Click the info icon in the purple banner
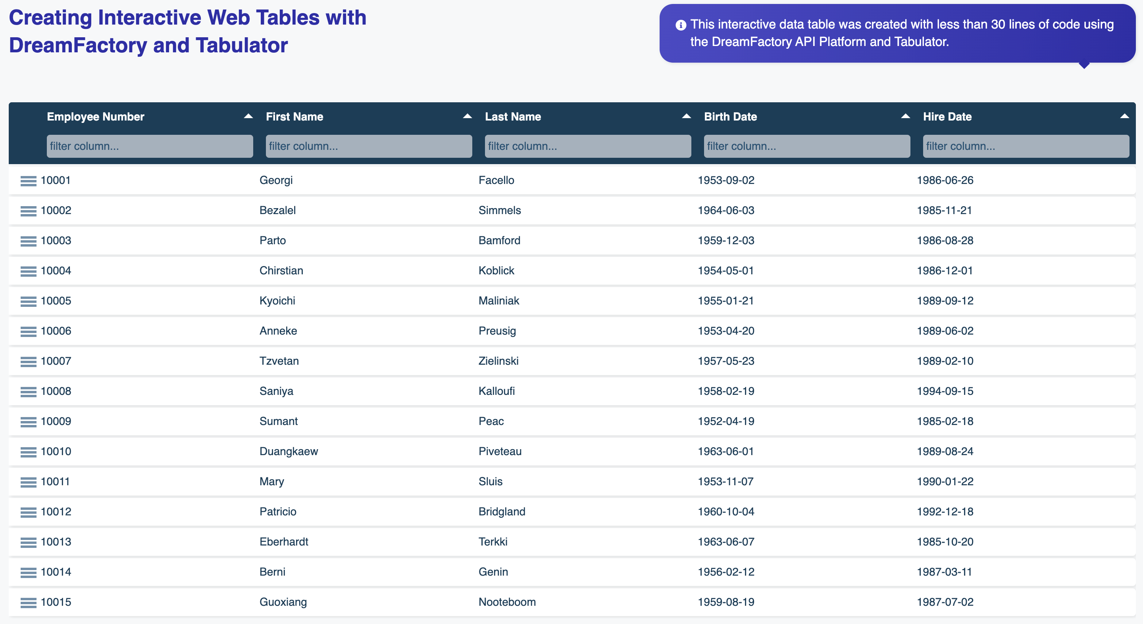The height and width of the screenshot is (624, 1143). click(681, 25)
